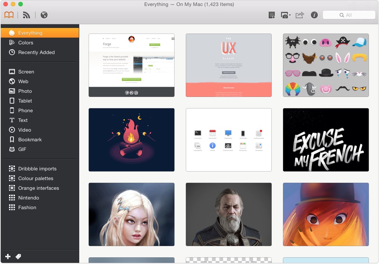This screenshot has width=379, height=264.
Task: Click the Bookmark sidebar icon
Action: [x=12, y=139]
